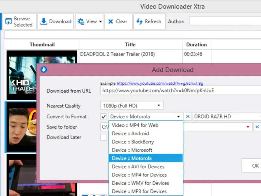Click the Title column header
The height and width of the screenshot is (196, 261).
[x=130, y=44]
